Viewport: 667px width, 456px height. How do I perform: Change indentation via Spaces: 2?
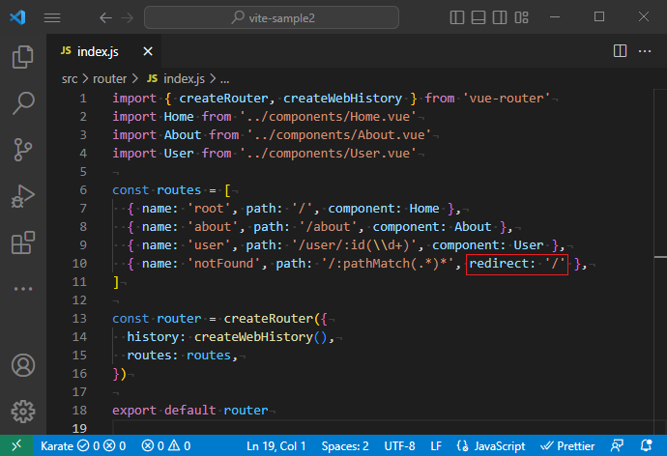(x=345, y=445)
